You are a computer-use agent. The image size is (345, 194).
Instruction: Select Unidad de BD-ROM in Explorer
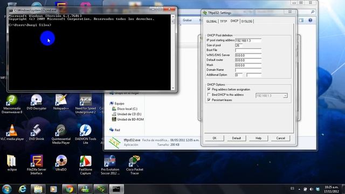click(x=130, y=119)
